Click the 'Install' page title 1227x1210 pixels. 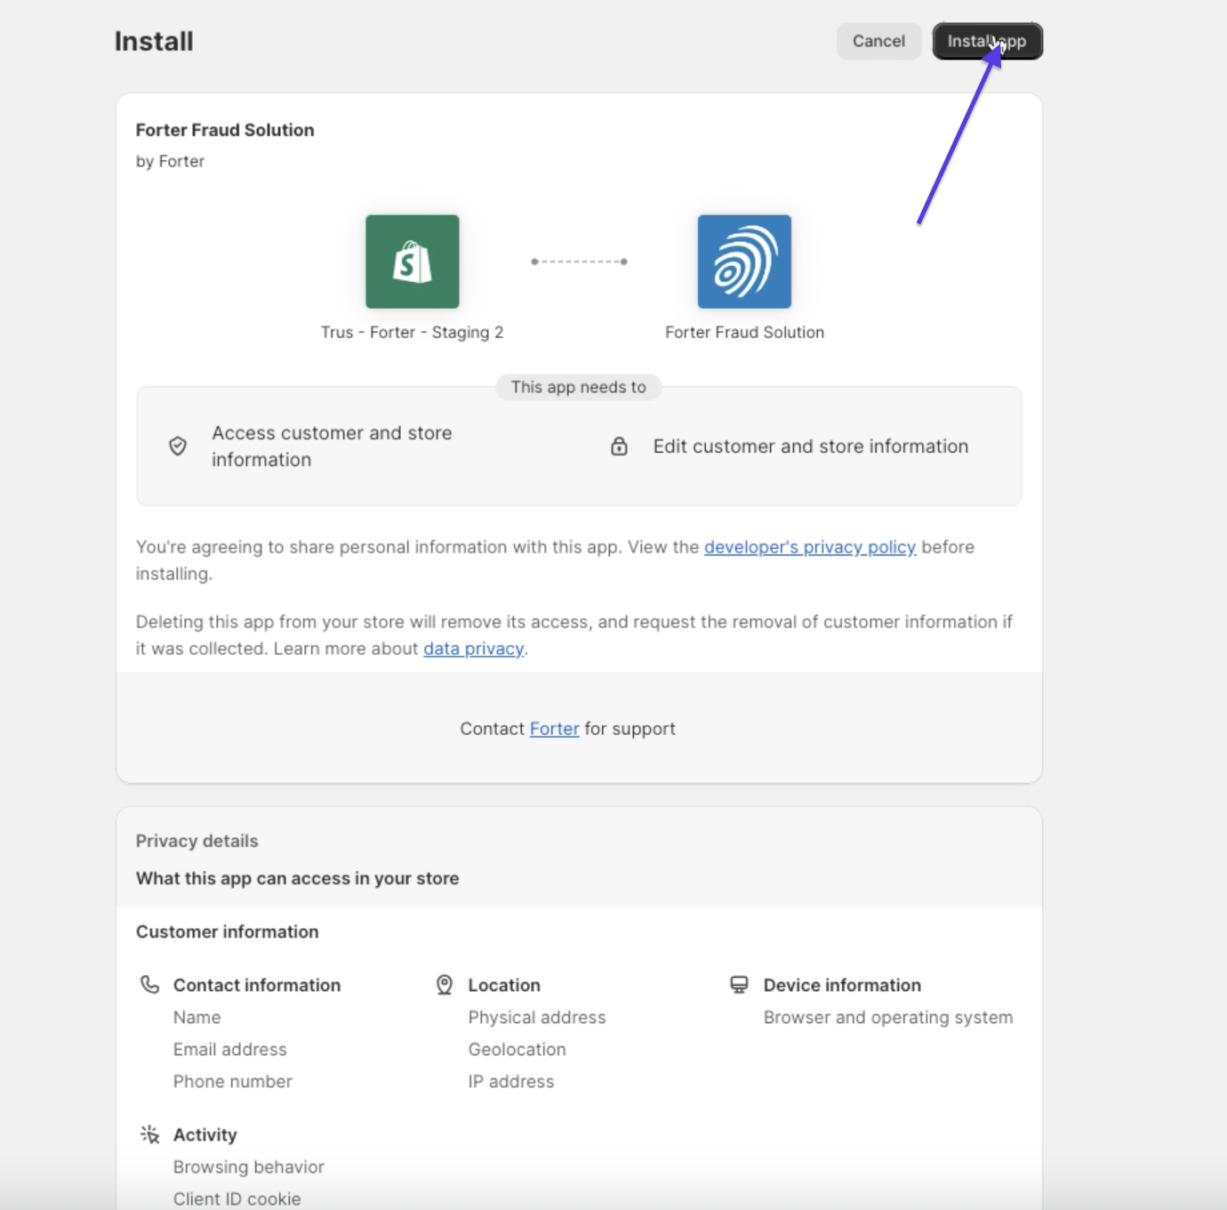coord(154,41)
